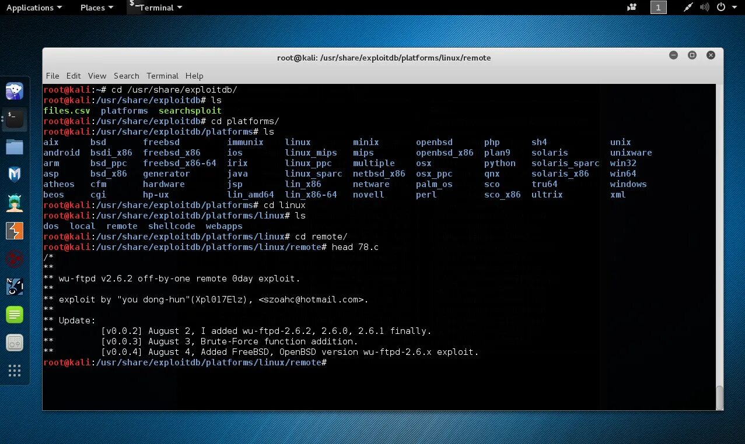Click the atheos directory name

(x=59, y=184)
